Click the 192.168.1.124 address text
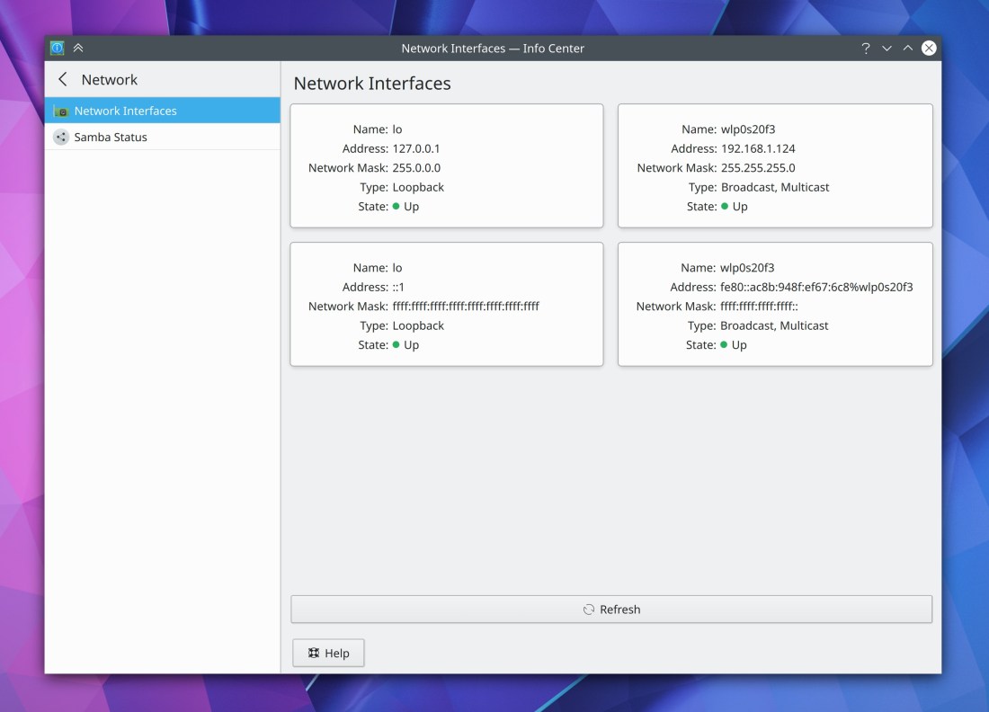Viewport: 989px width, 712px height. 758,148
